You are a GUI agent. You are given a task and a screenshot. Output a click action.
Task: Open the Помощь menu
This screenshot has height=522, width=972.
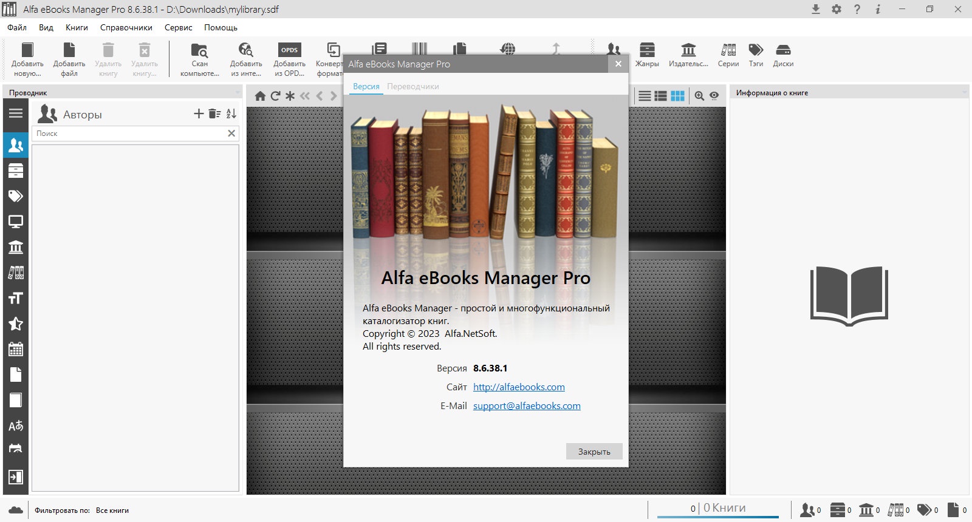pyautogui.click(x=221, y=27)
